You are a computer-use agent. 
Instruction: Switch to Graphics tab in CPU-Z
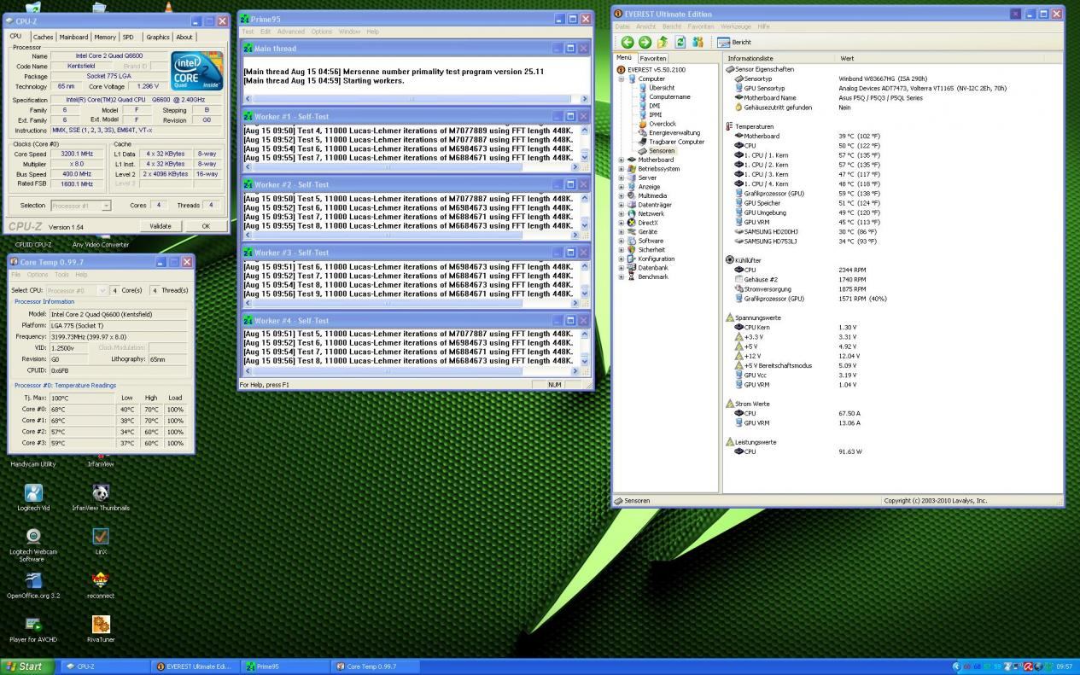click(x=158, y=38)
